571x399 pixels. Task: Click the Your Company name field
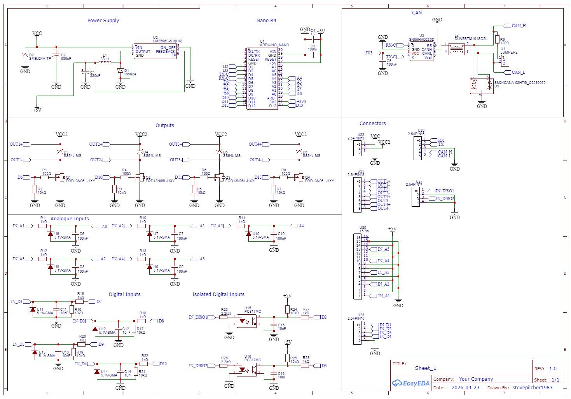pos(476,379)
